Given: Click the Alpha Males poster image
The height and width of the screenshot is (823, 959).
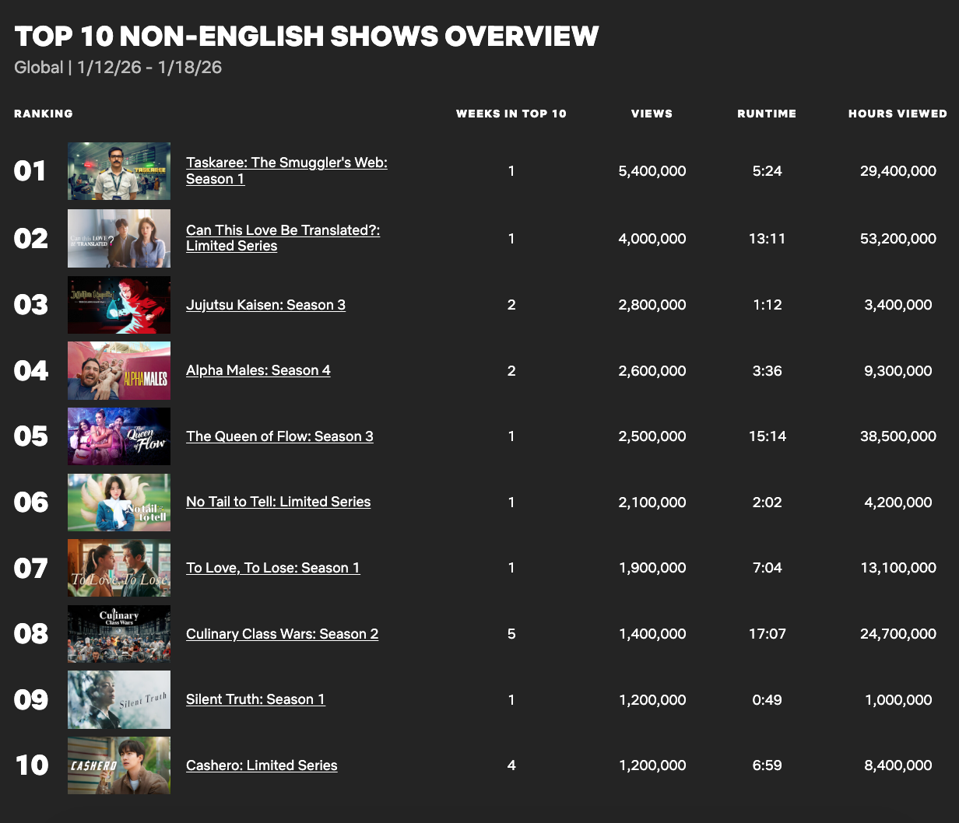Looking at the screenshot, I should click(x=118, y=370).
